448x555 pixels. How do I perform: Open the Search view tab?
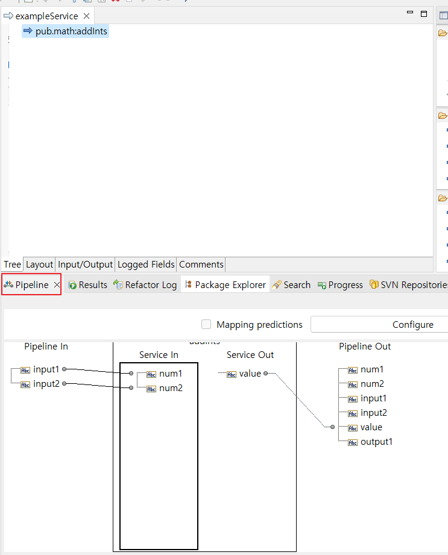291,284
